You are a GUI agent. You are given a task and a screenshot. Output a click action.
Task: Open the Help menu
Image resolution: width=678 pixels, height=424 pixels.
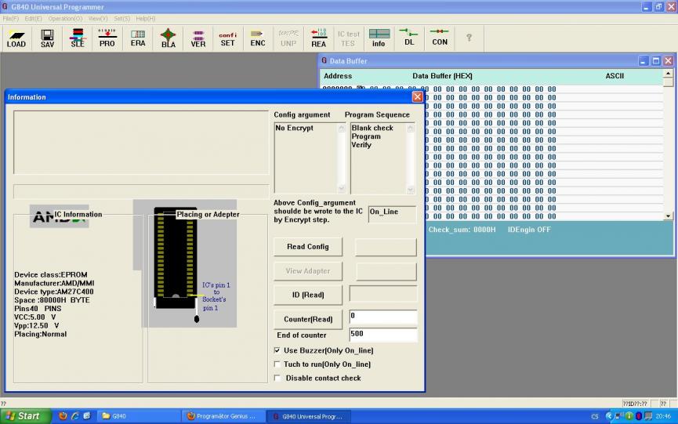click(145, 18)
